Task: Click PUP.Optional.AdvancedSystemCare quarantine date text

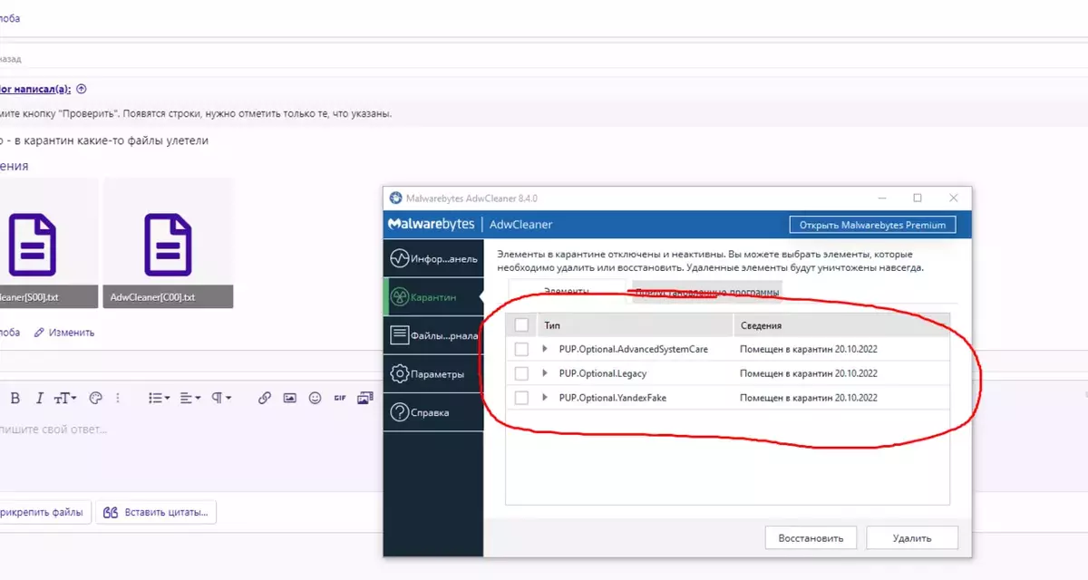Action: [808, 349]
